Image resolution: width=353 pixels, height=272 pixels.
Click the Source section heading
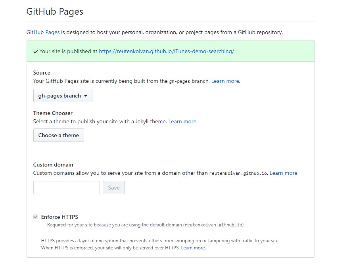[42, 73]
